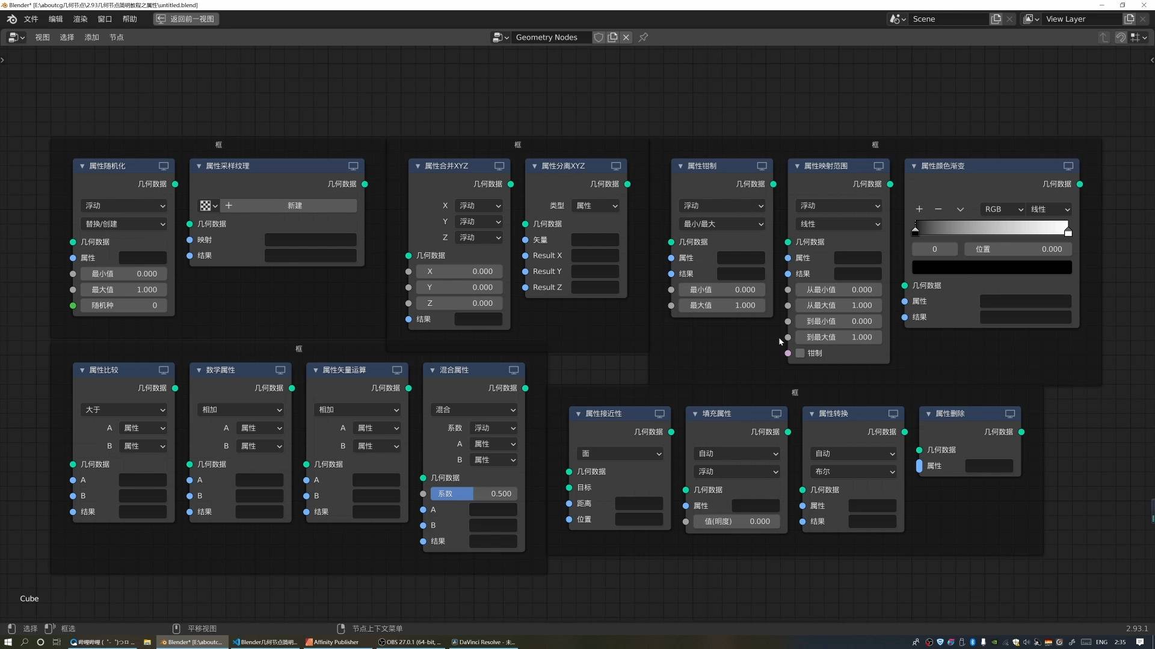Collapse the 属性接近性 node

(578, 413)
